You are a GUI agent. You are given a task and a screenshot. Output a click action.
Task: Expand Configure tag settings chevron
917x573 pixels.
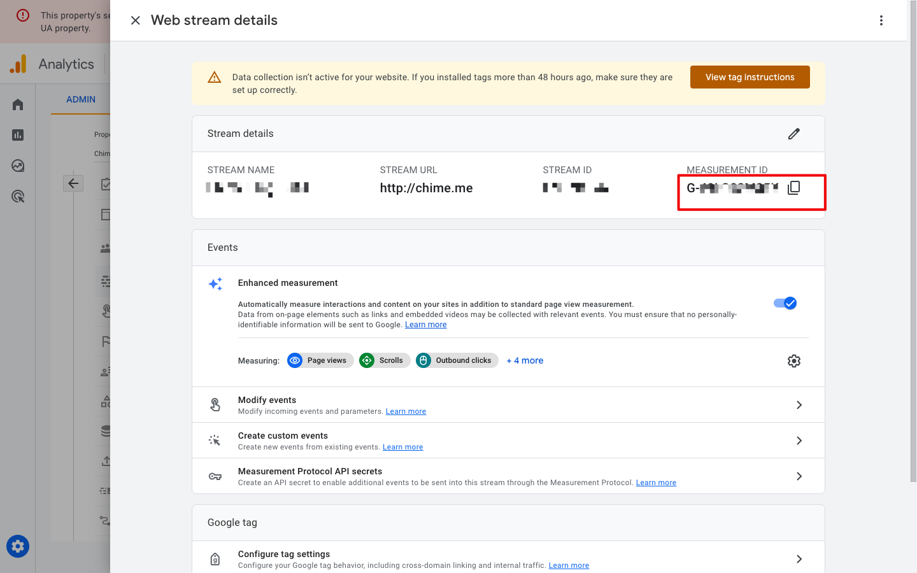[x=799, y=559]
